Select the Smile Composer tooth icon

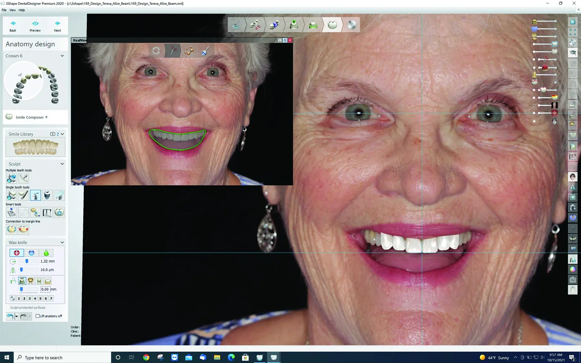[9, 117]
